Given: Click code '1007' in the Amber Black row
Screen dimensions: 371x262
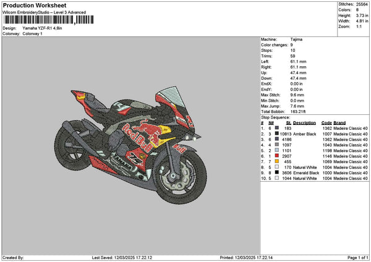Looking at the screenshot, I should tap(327, 134).
